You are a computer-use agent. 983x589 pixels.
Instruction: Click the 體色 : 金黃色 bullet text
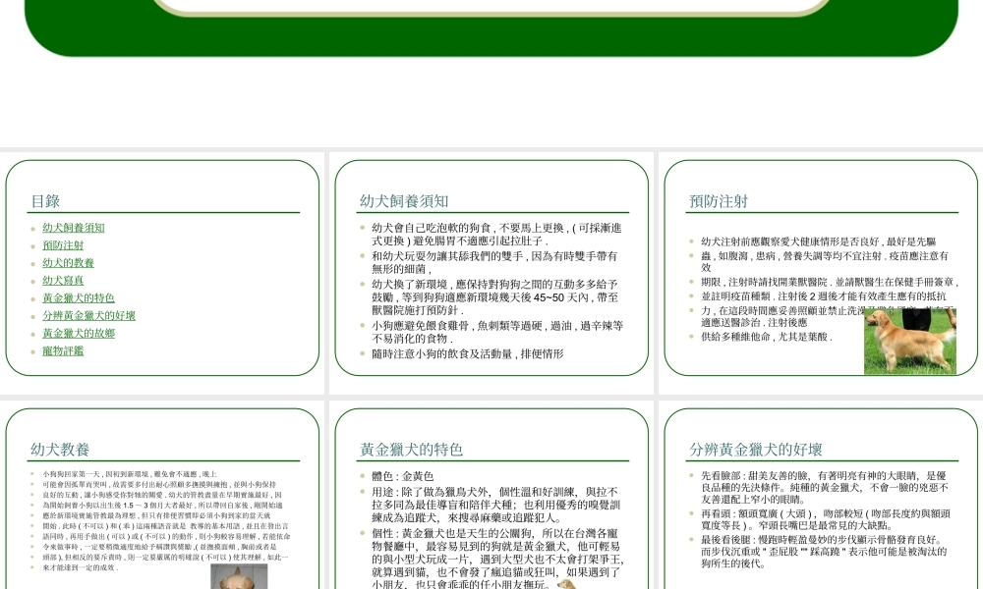(402, 477)
